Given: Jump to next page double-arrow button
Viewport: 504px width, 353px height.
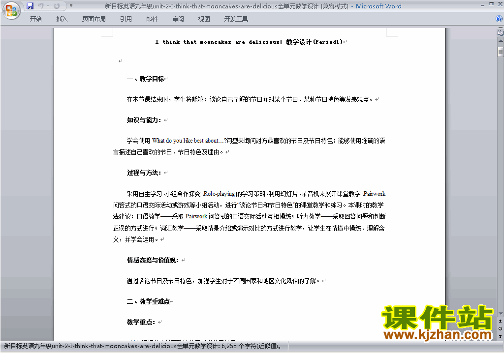Looking at the screenshot, I should point(500,336).
